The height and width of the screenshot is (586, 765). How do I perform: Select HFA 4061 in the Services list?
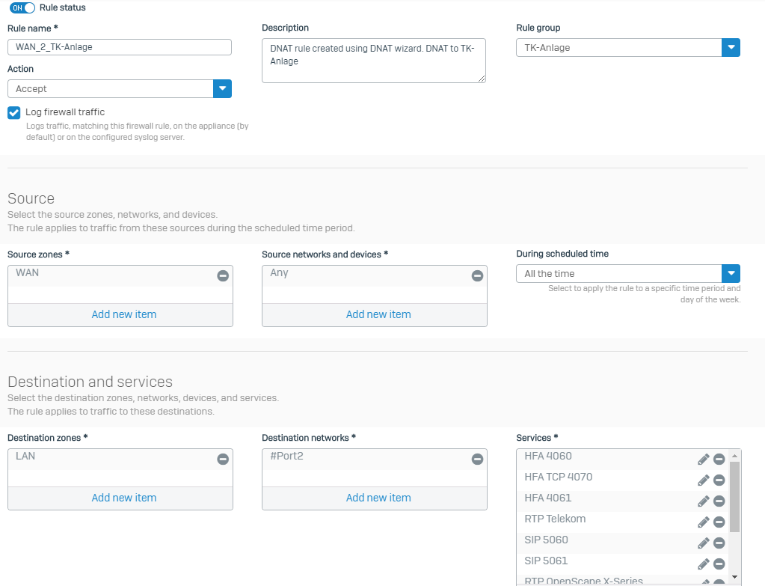623,501
